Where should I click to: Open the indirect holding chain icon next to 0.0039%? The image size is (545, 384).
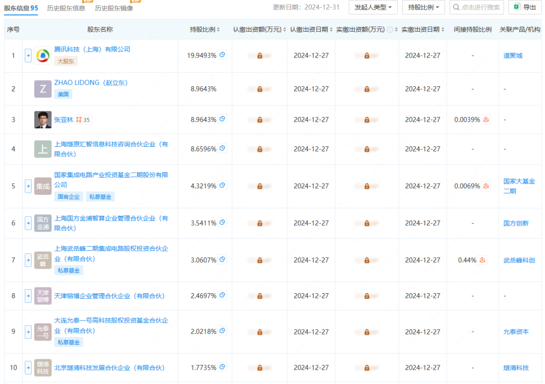(486, 120)
